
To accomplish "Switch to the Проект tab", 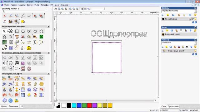I will coord(4,106).
